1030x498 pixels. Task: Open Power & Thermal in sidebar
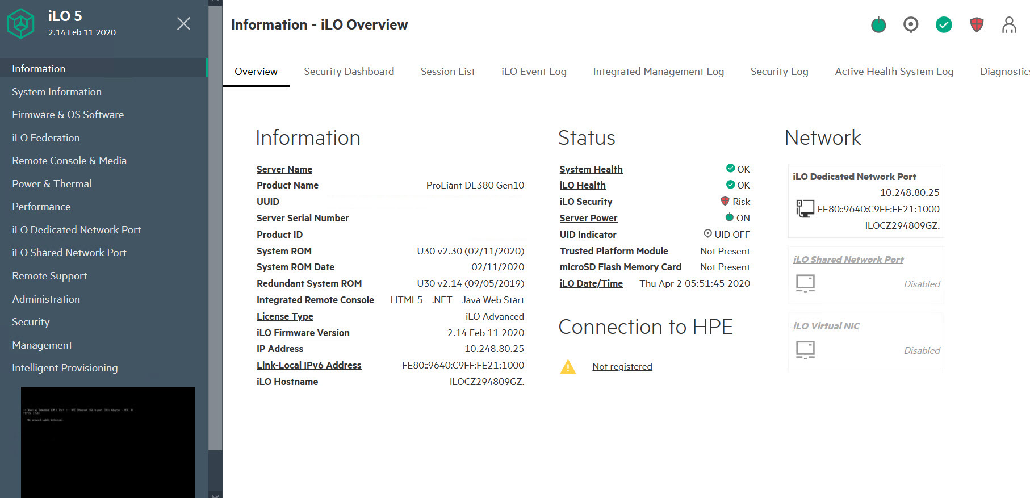click(52, 184)
